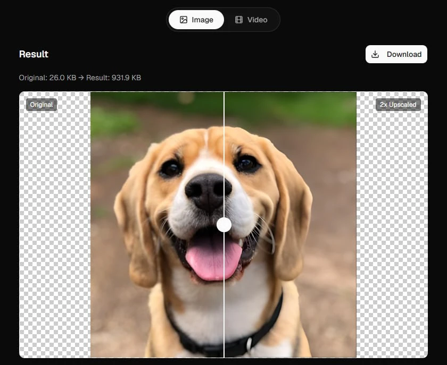Click the film strip icon beside Video
The height and width of the screenshot is (365, 447).
click(239, 20)
